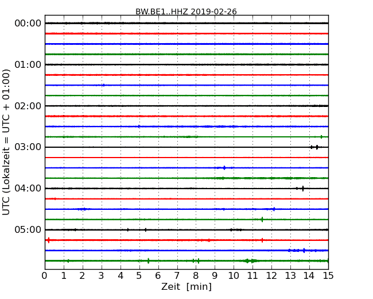
Task: Click x-axis tick label 11
Action: (252, 276)
